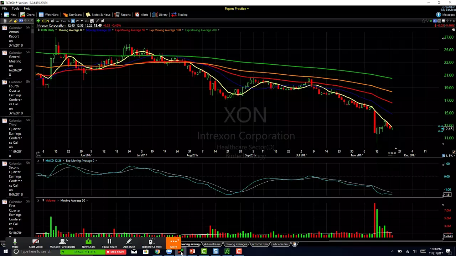Click the XON ticker symbol field
The width and height of the screenshot is (456, 256).
coord(45,21)
